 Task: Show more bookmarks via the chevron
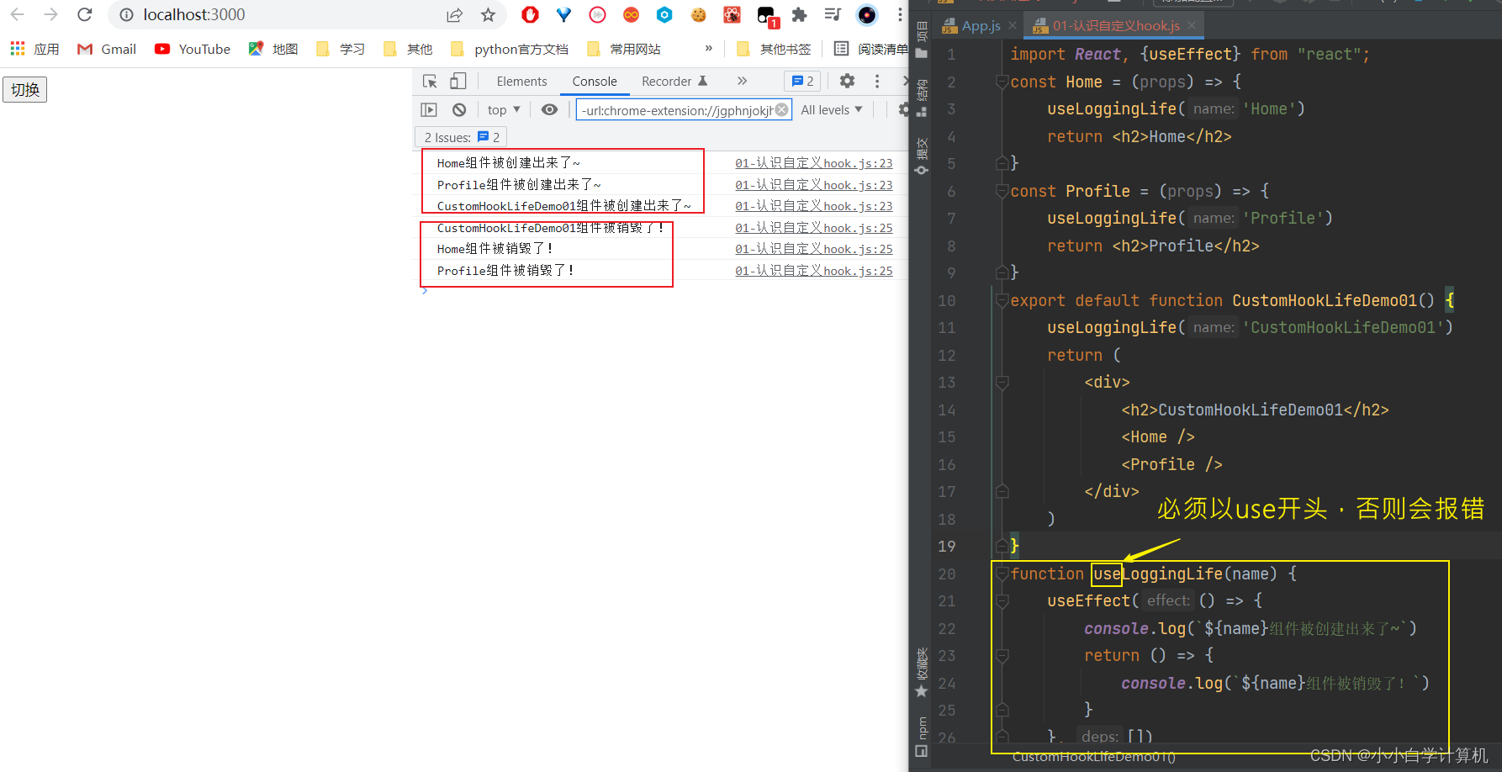709,48
